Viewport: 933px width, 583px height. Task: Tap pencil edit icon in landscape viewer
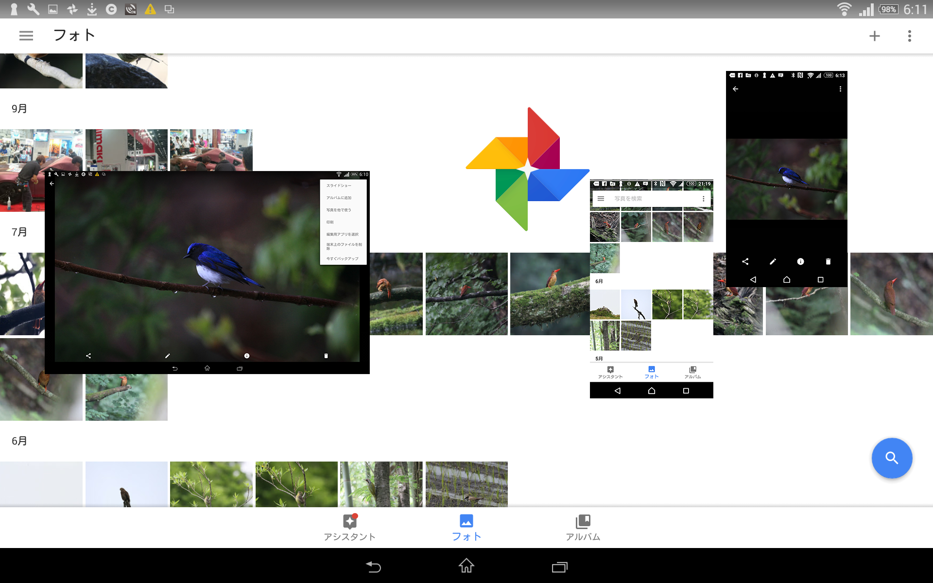coord(168,356)
